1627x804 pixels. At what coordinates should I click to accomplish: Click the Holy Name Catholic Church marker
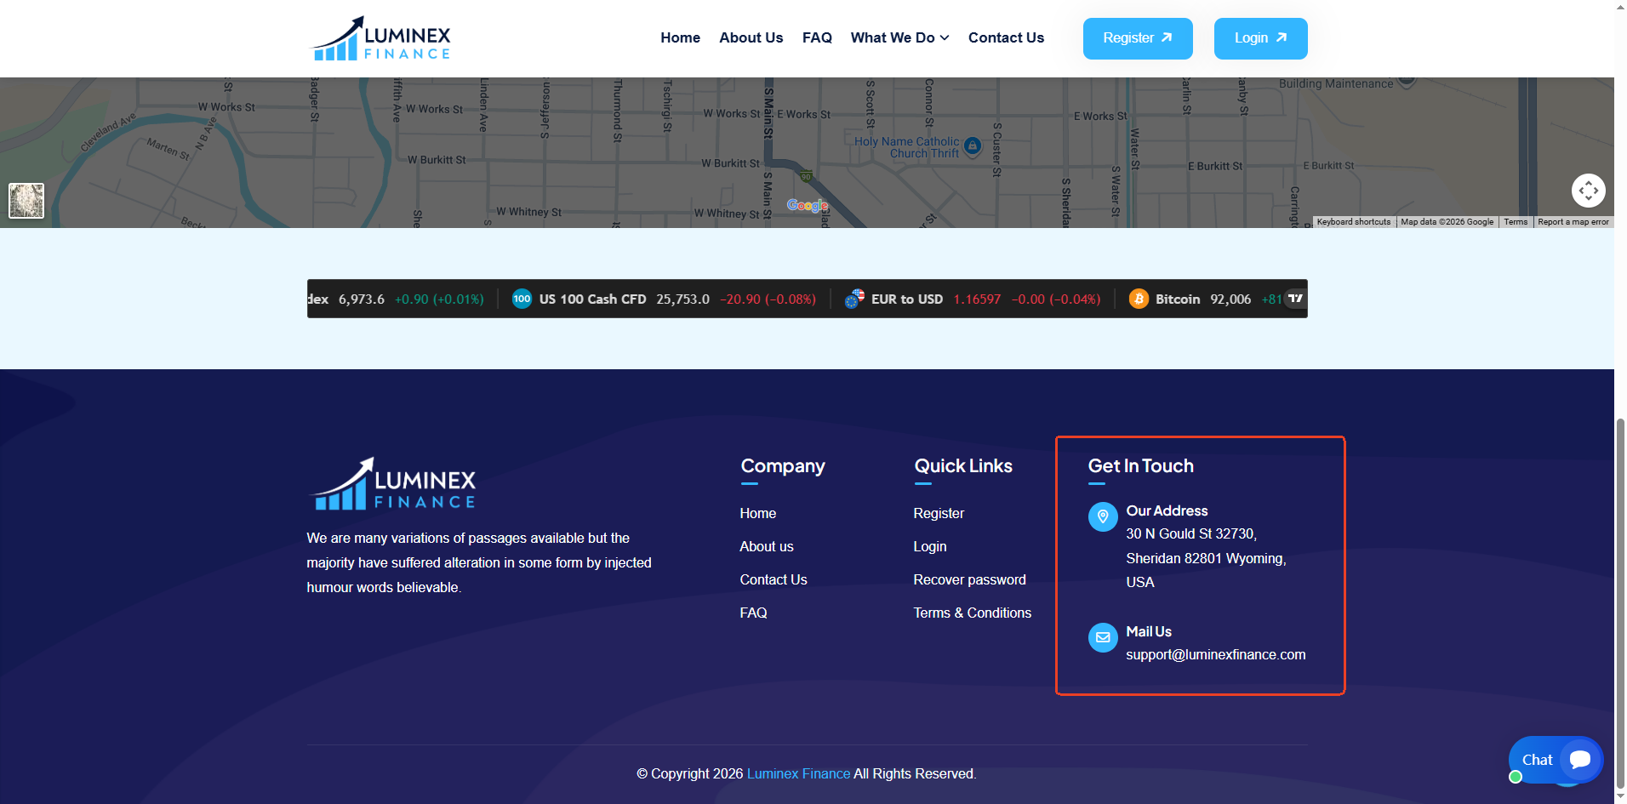coord(973,146)
